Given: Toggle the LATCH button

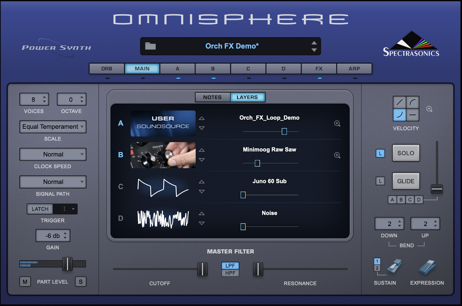Looking at the screenshot, I should click(40, 209).
